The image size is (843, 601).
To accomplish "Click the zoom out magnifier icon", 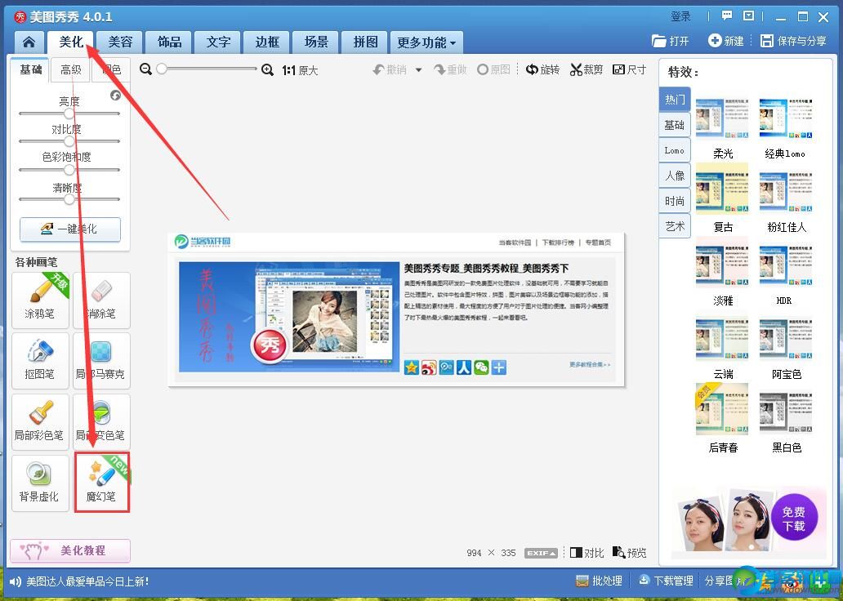I will pyautogui.click(x=145, y=69).
